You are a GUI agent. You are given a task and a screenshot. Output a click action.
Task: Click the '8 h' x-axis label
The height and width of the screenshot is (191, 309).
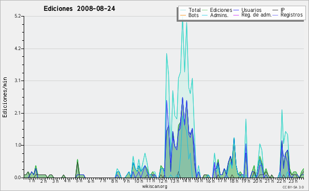[114, 181]
